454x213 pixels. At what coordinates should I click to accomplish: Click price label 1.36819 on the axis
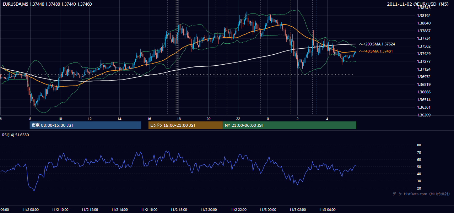point(424,84)
